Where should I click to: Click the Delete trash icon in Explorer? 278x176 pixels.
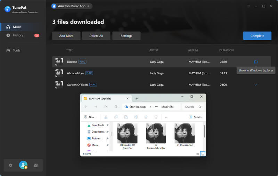point(156,117)
